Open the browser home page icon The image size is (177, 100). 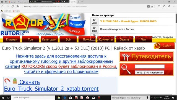pyautogui.click(x=18, y=6)
